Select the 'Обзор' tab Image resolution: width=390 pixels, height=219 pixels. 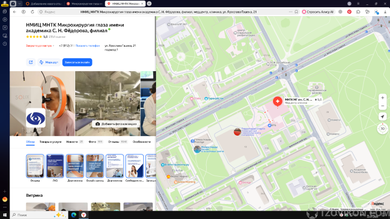point(30,142)
